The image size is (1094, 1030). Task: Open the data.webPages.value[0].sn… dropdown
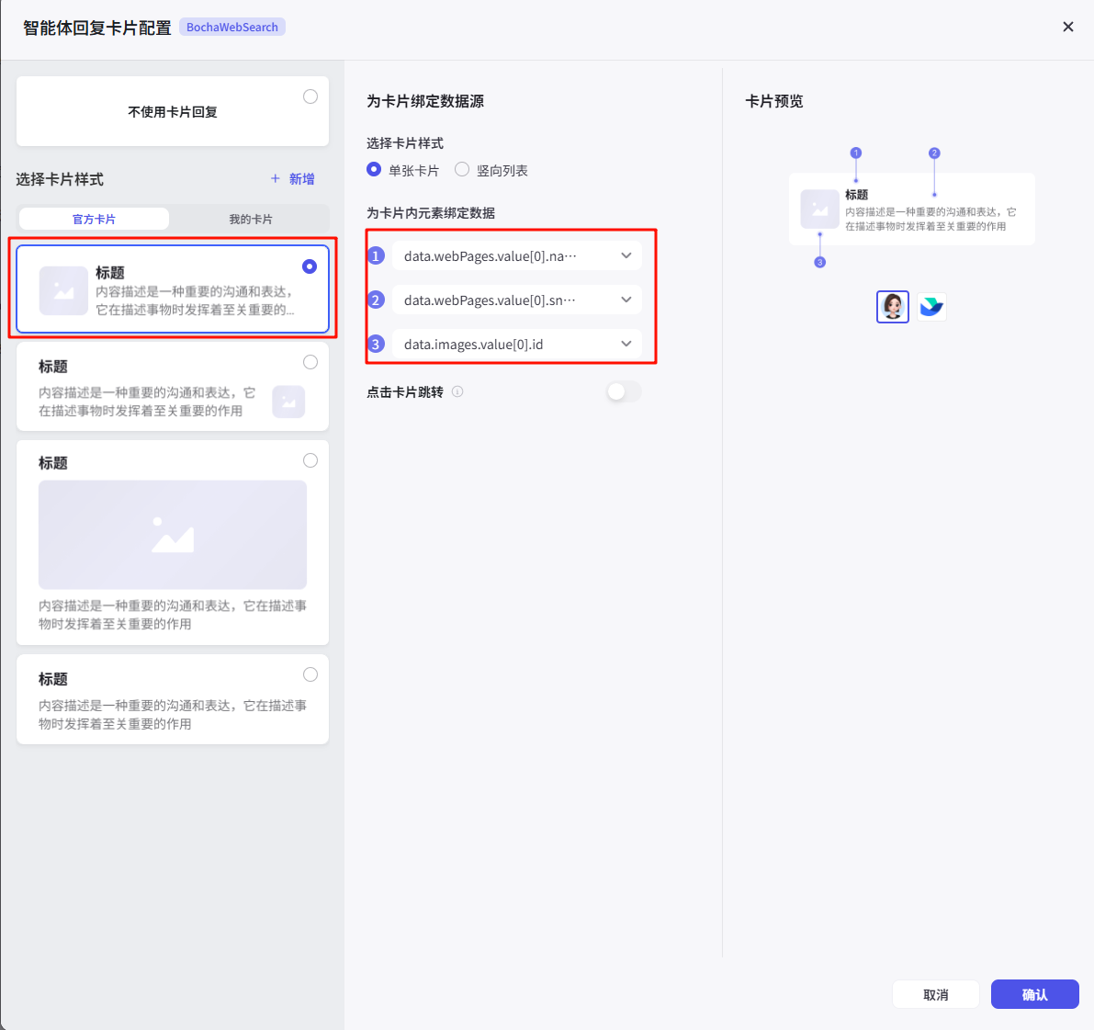point(516,300)
